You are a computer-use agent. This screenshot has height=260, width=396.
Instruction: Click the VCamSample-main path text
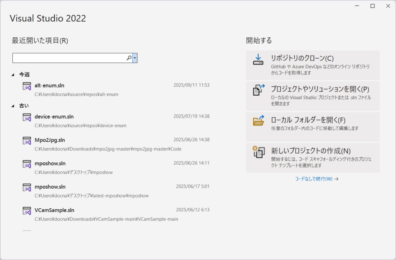106,219
